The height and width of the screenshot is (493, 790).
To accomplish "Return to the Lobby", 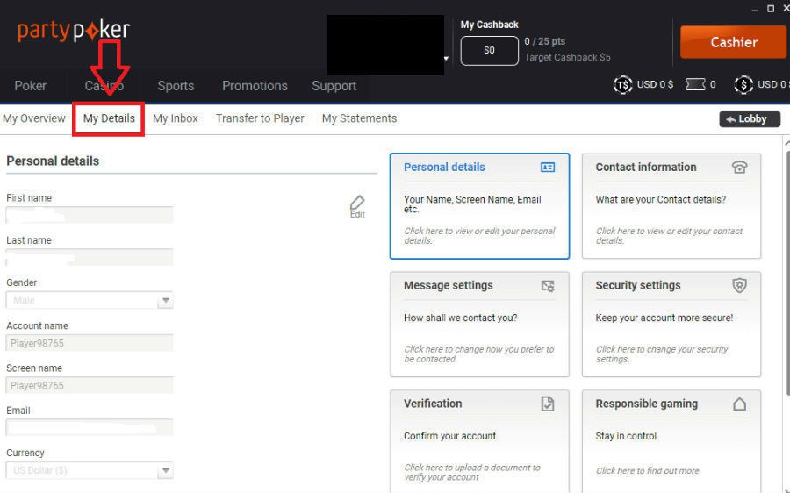I will 749,119.
